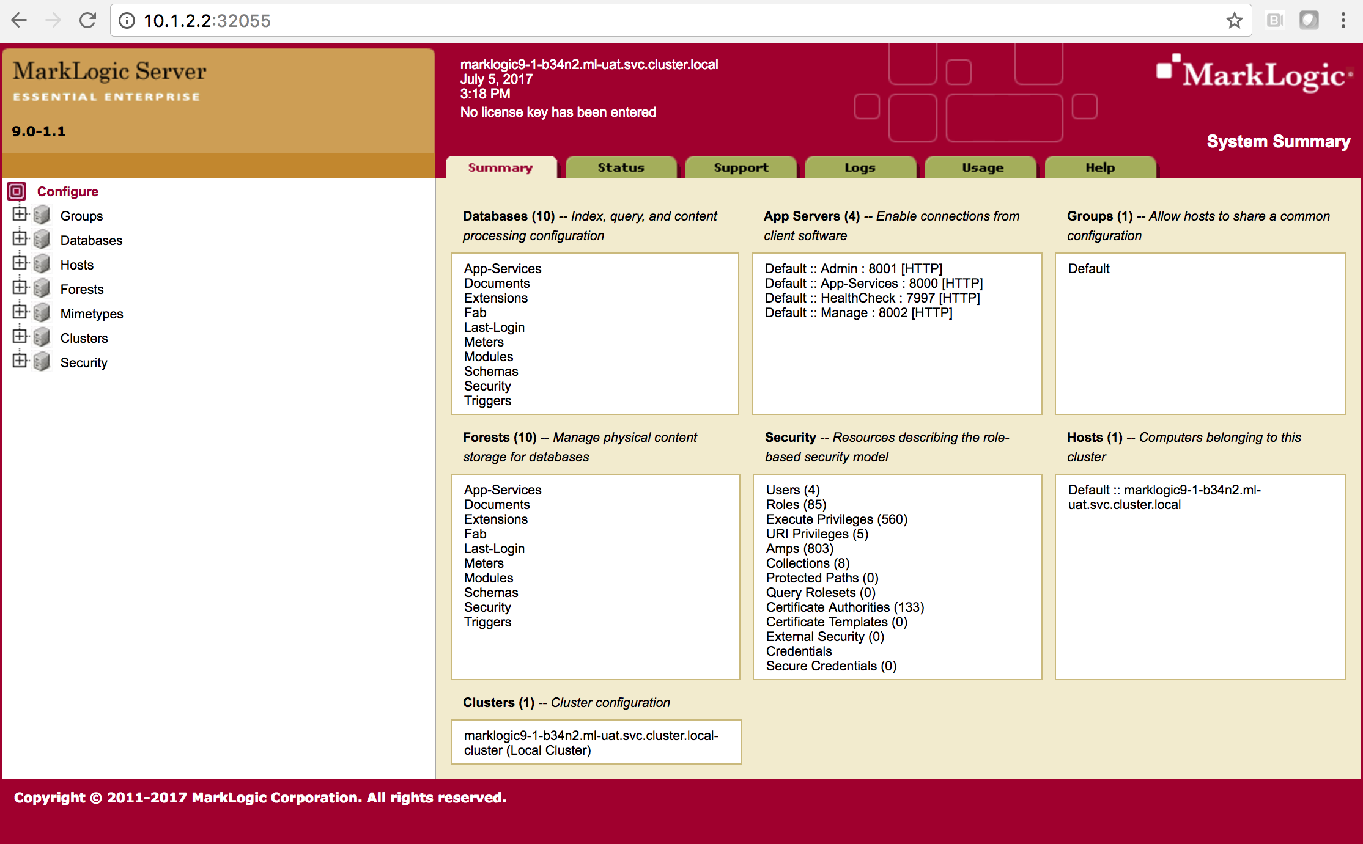Screen dimensions: 1363x844
Task: Open the Groups (1) heading link
Action: [x=1099, y=216]
